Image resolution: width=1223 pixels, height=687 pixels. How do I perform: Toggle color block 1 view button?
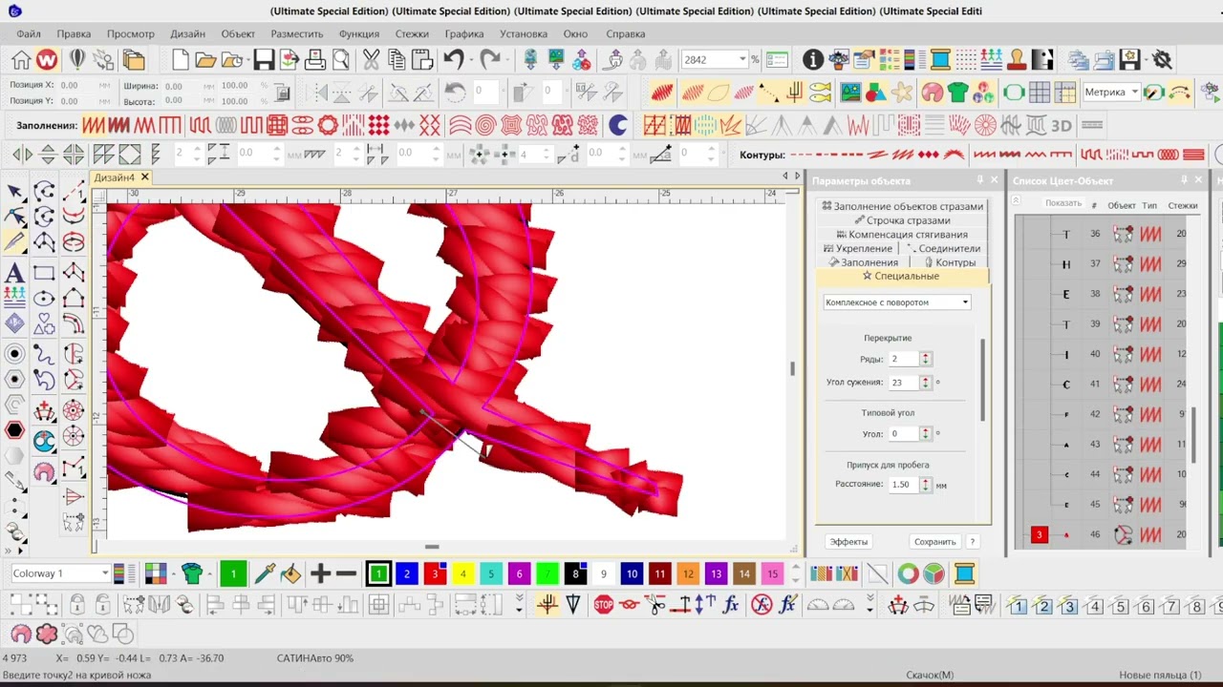[x=1017, y=607]
